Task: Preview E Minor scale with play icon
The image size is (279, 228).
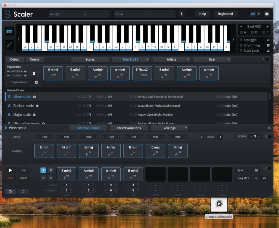Action: pyautogui.click(x=35, y=97)
